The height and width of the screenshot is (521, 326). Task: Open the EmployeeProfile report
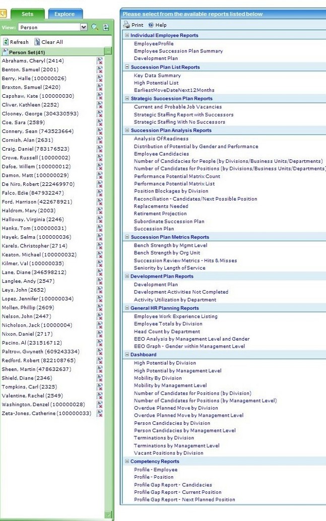(x=154, y=43)
